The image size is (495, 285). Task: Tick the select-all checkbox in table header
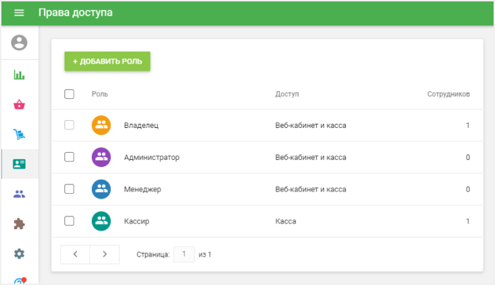point(69,94)
